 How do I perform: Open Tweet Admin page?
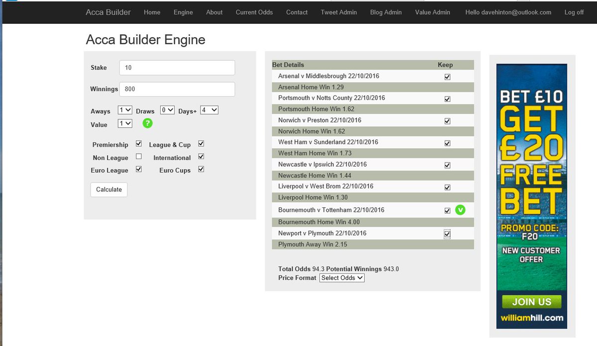click(339, 12)
